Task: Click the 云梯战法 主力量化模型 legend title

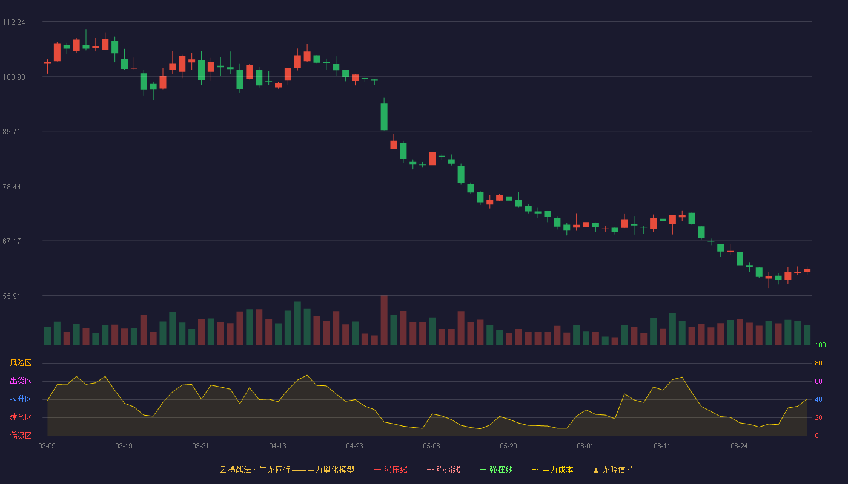Action: coord(287,469)
